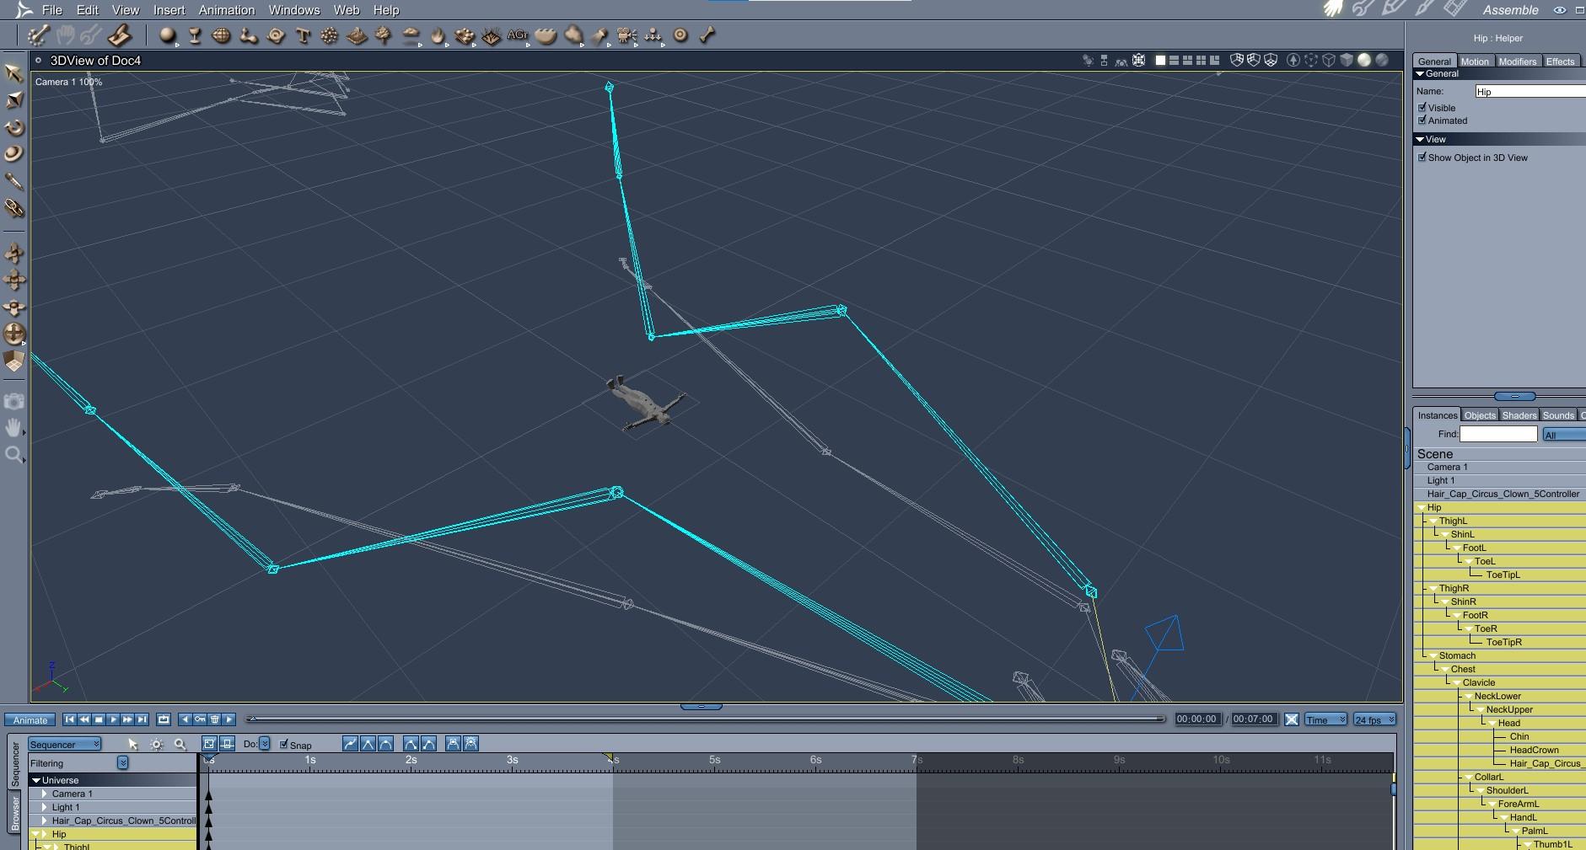Open the Model room wrench icon

pyautogui.click(x=1363, y=9)
